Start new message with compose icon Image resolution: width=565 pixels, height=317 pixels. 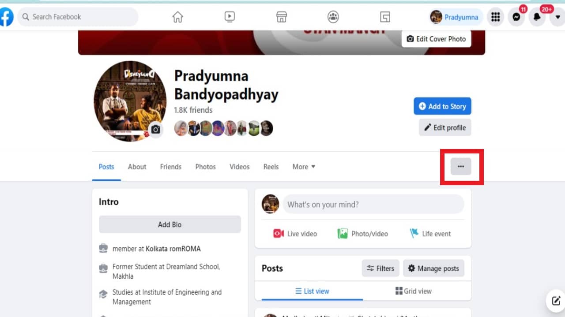(556, 301)
